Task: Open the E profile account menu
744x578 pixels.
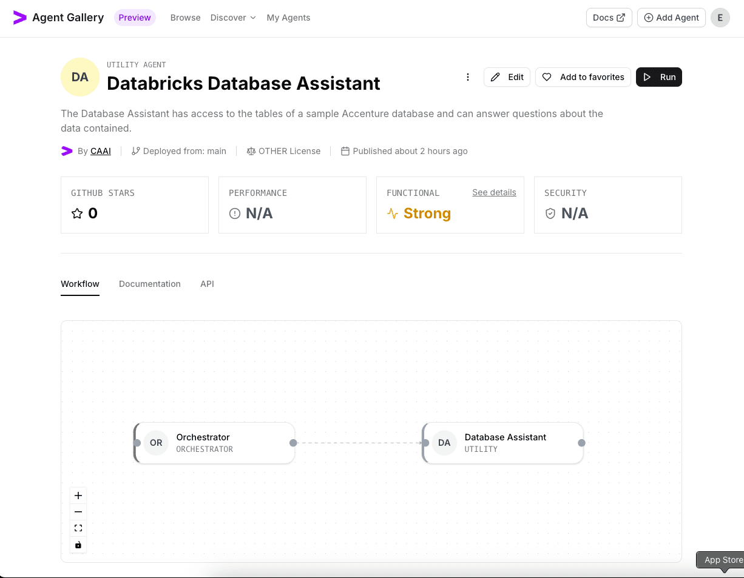Action: (x=720, y=18)
